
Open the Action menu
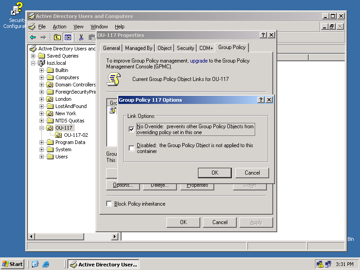pyautogui.click(x=59, y=27)
